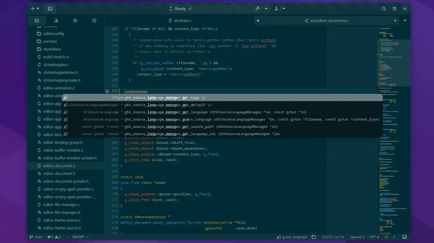
Task: Open cjhtextregionprivate.h file
Action: 62,80
